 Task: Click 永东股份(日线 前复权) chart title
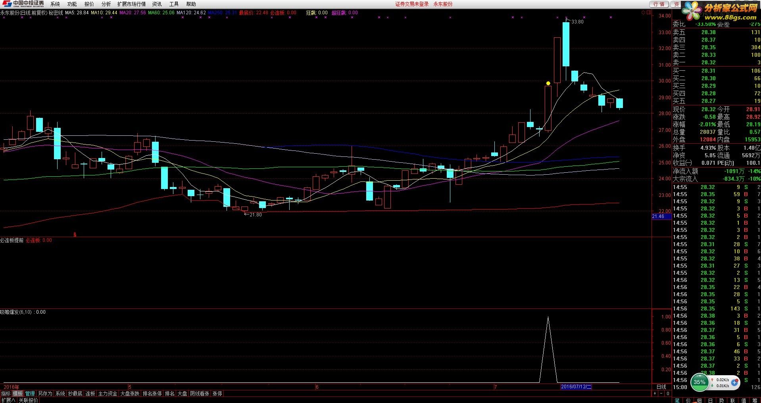tap(23, 13)
